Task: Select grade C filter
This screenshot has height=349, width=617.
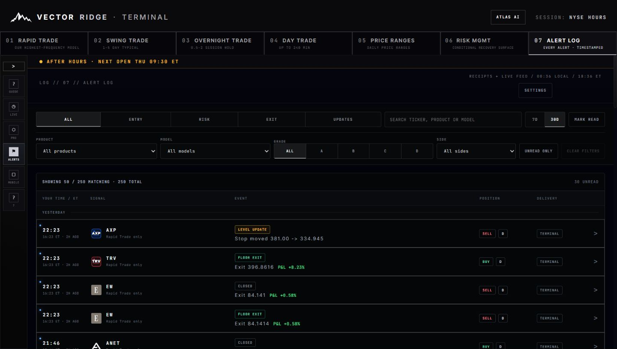Action: tap(385, 151)
